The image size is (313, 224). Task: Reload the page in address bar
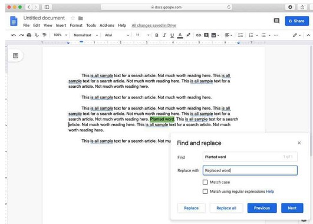[229, 7]
